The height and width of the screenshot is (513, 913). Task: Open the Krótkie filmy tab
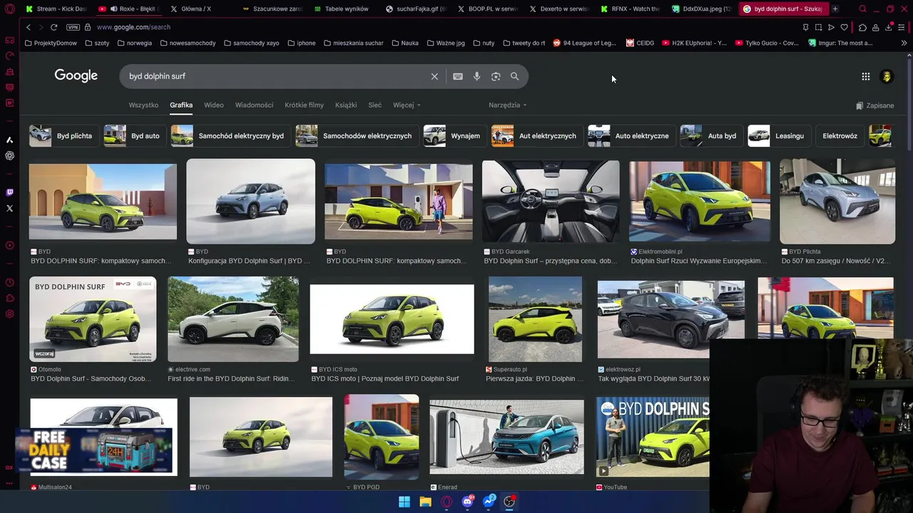(x=304, y=105)
